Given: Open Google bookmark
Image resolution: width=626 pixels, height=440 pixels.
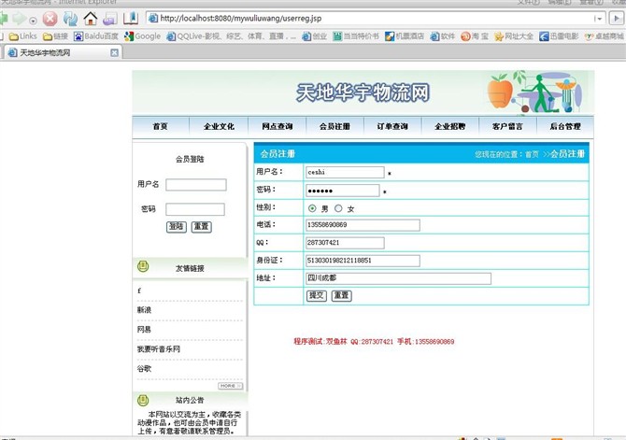Looking at the screenshot, I should [143, 36].
